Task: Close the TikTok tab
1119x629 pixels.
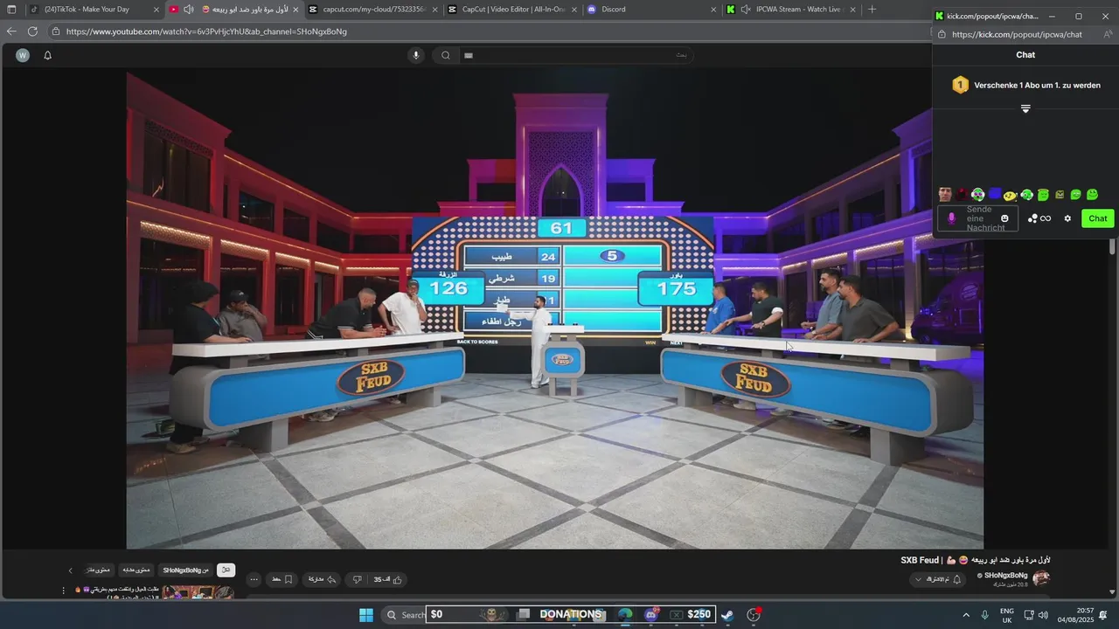Action: tap(156, 10)
